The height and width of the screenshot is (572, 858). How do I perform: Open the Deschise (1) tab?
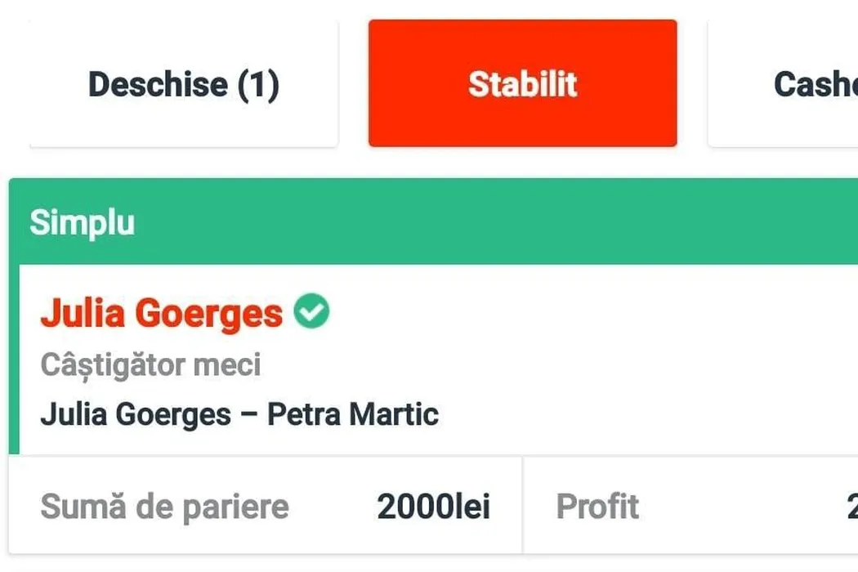click(x=183, y=84)
